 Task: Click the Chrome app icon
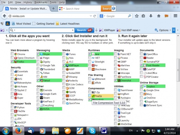(16, 54)
